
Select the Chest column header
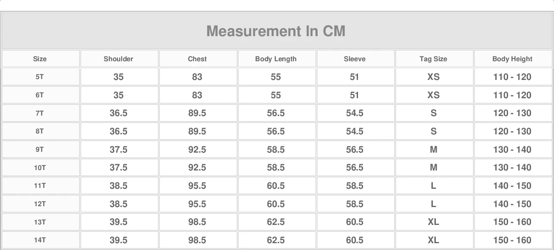pyautogui.click(x=197, y=59)
